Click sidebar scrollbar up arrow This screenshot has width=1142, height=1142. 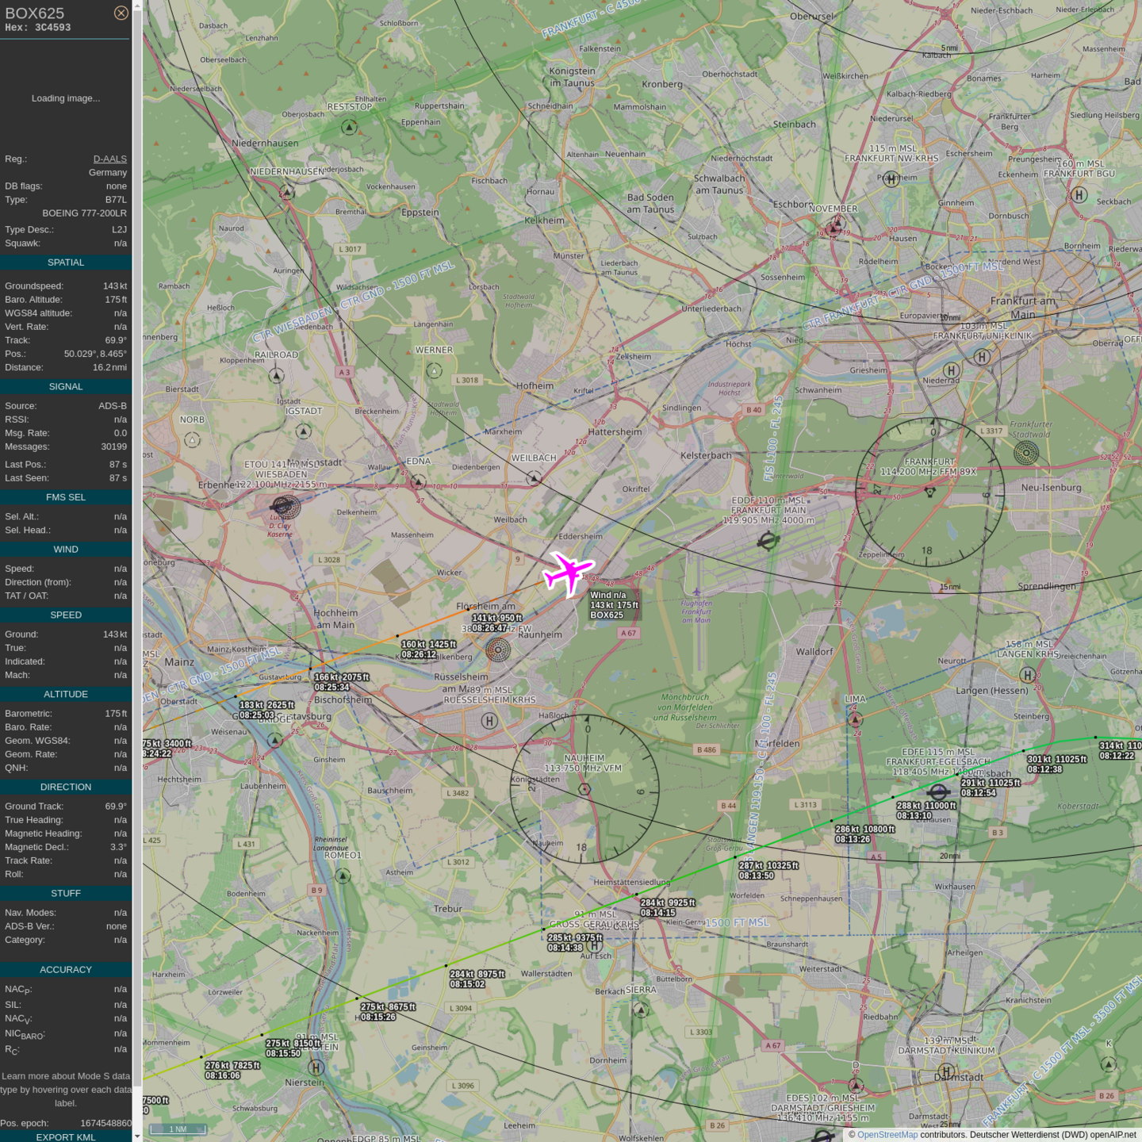click(137, 6)
